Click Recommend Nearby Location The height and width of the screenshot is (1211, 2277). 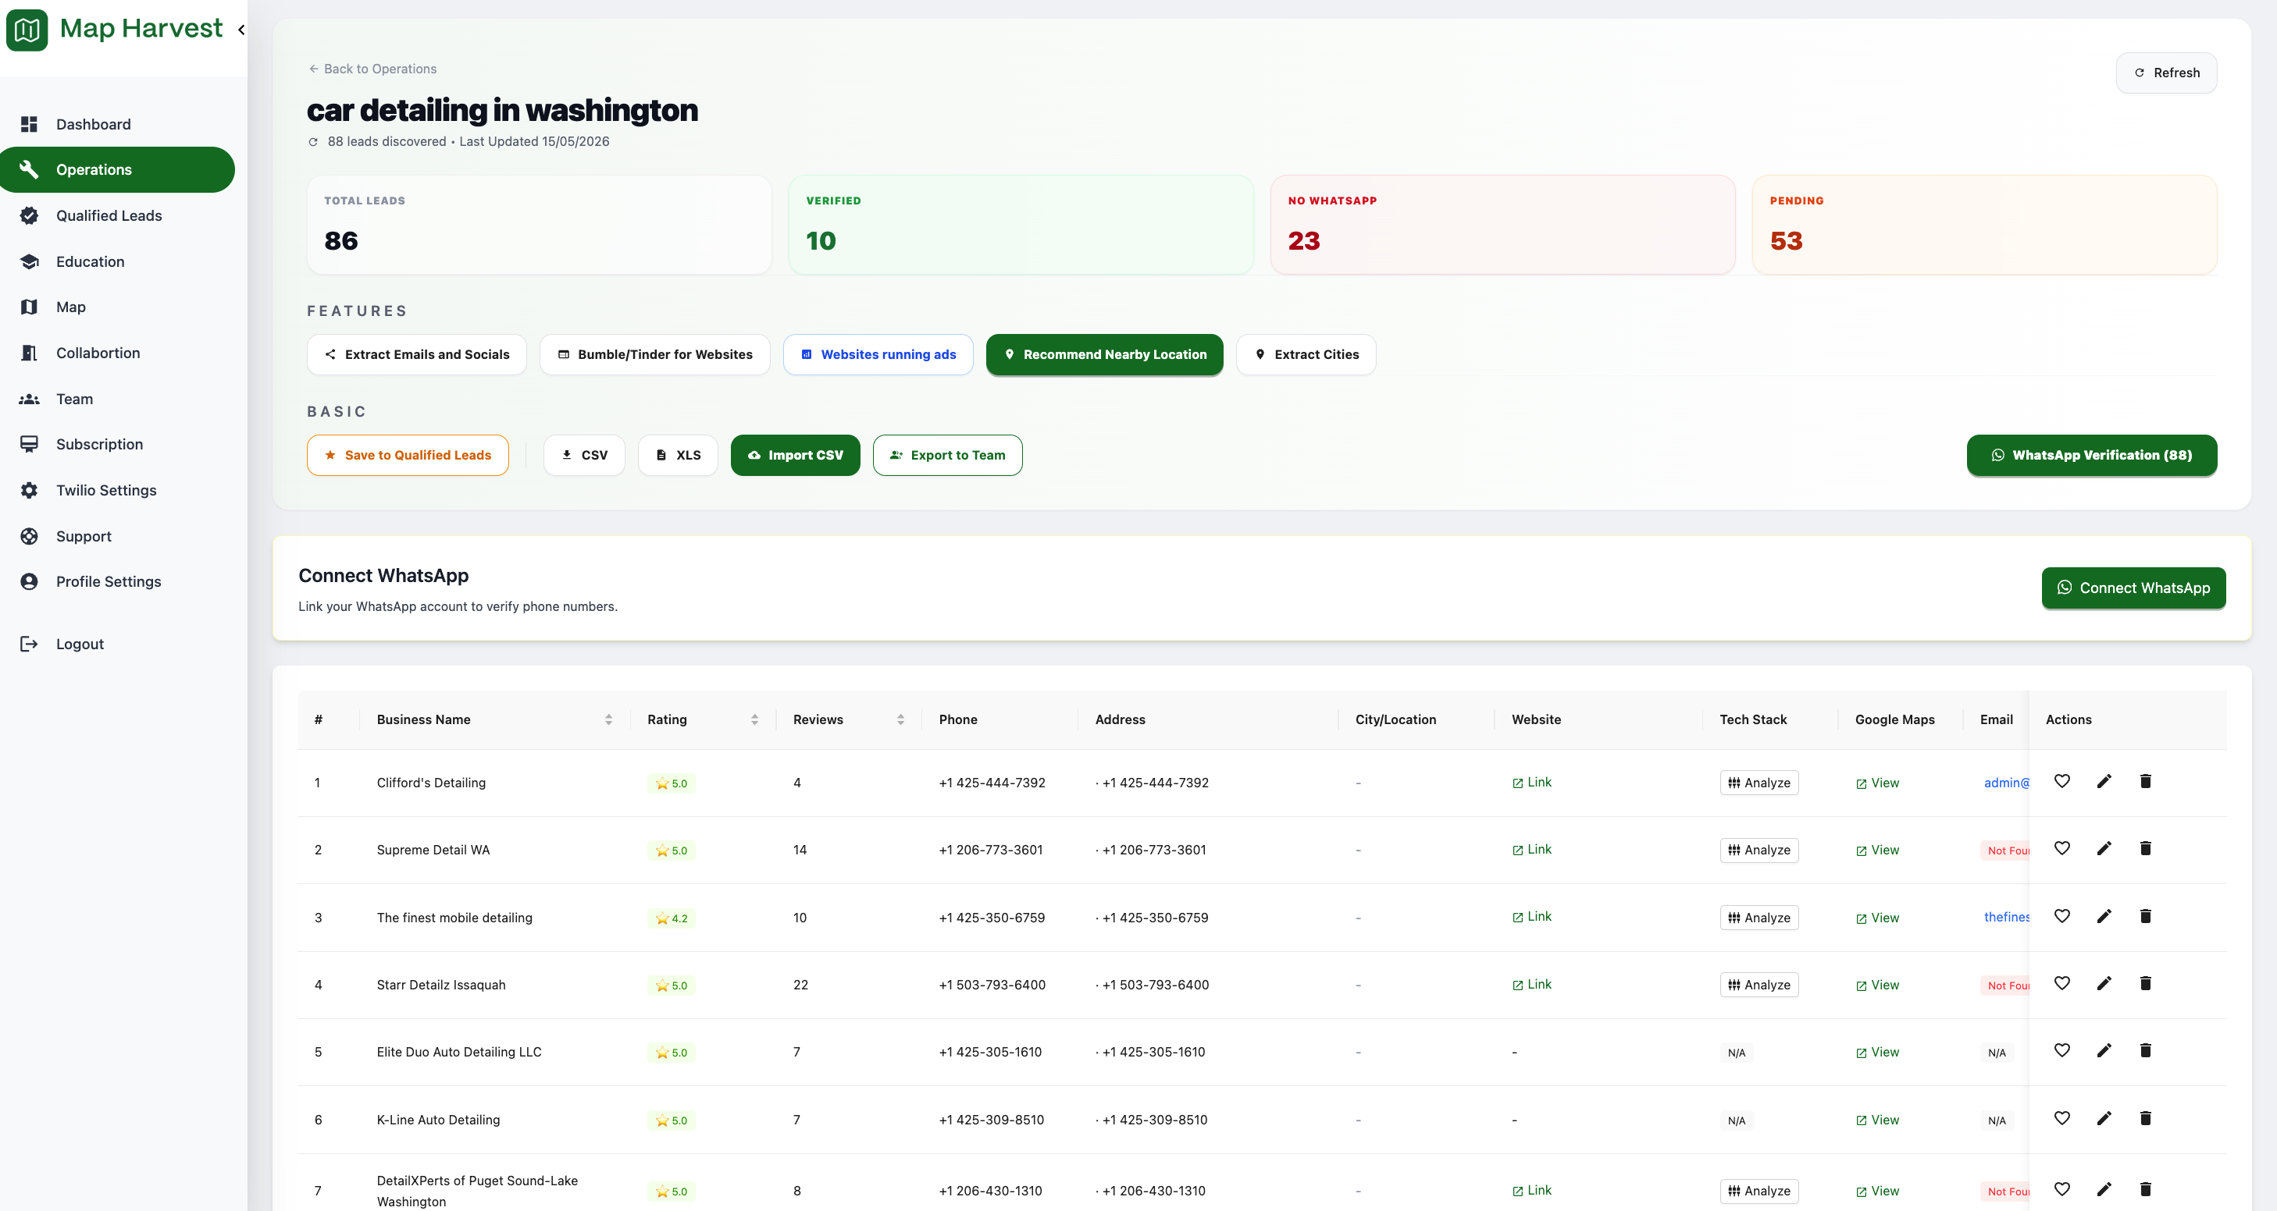pos(1104,354)
